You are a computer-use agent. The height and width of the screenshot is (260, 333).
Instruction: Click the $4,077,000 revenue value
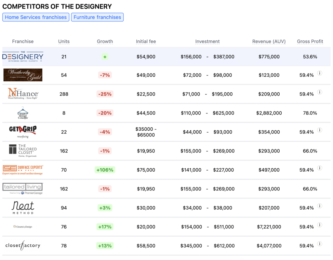pos(269,246)
